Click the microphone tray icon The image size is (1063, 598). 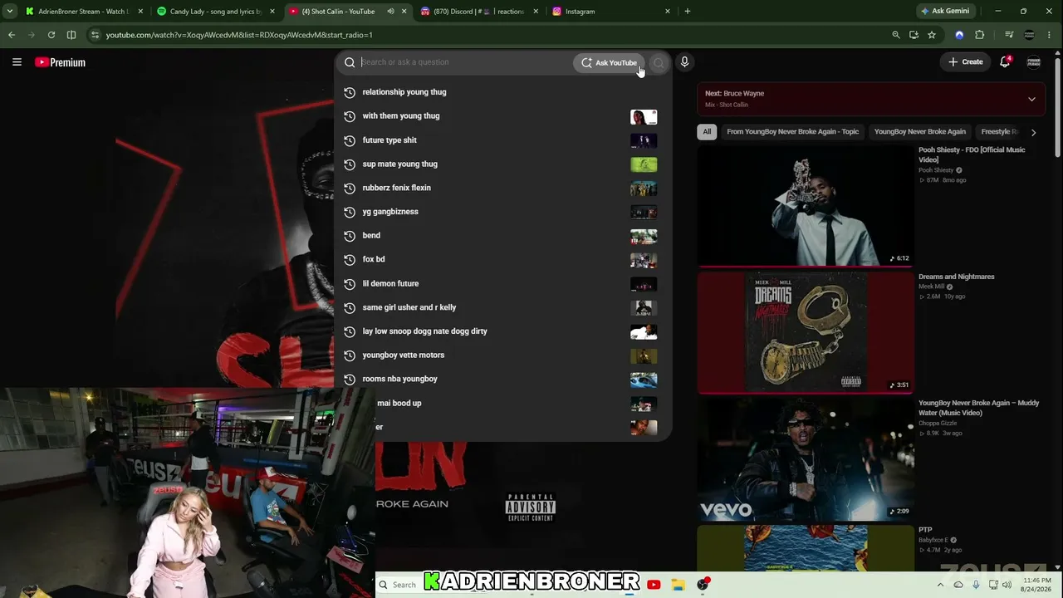pyautogui.click(x=975, y=585)
